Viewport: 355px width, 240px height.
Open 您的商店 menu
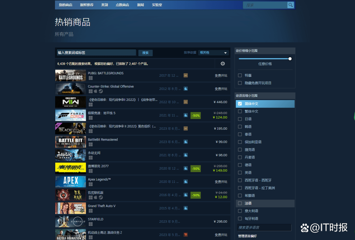(66, 5)
